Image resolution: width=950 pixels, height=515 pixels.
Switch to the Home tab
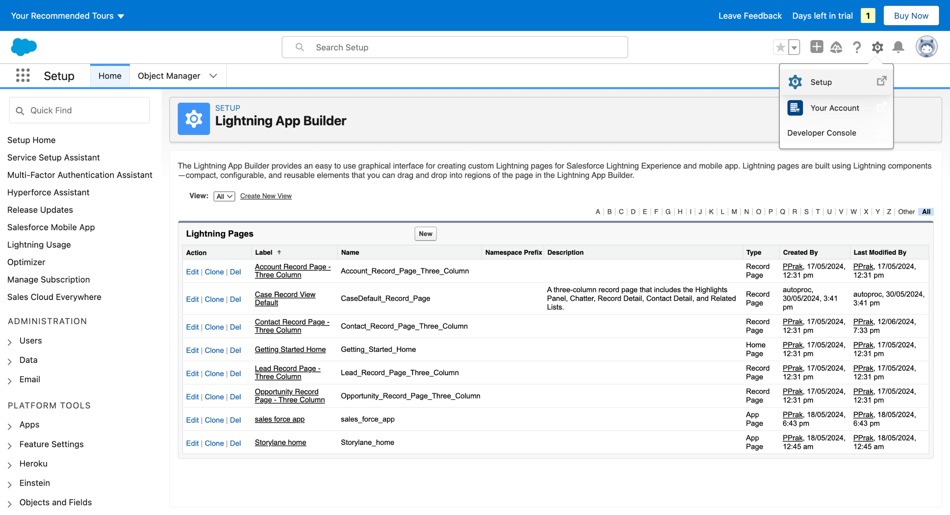[x=110, y=76]
